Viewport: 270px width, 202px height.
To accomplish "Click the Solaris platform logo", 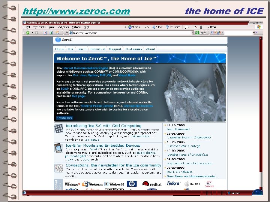I will [209, 184].
